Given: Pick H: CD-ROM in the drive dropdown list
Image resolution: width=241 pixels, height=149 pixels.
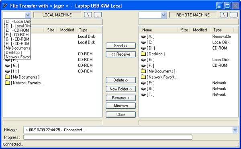Looking at the screenshot, I should point(17,43).
